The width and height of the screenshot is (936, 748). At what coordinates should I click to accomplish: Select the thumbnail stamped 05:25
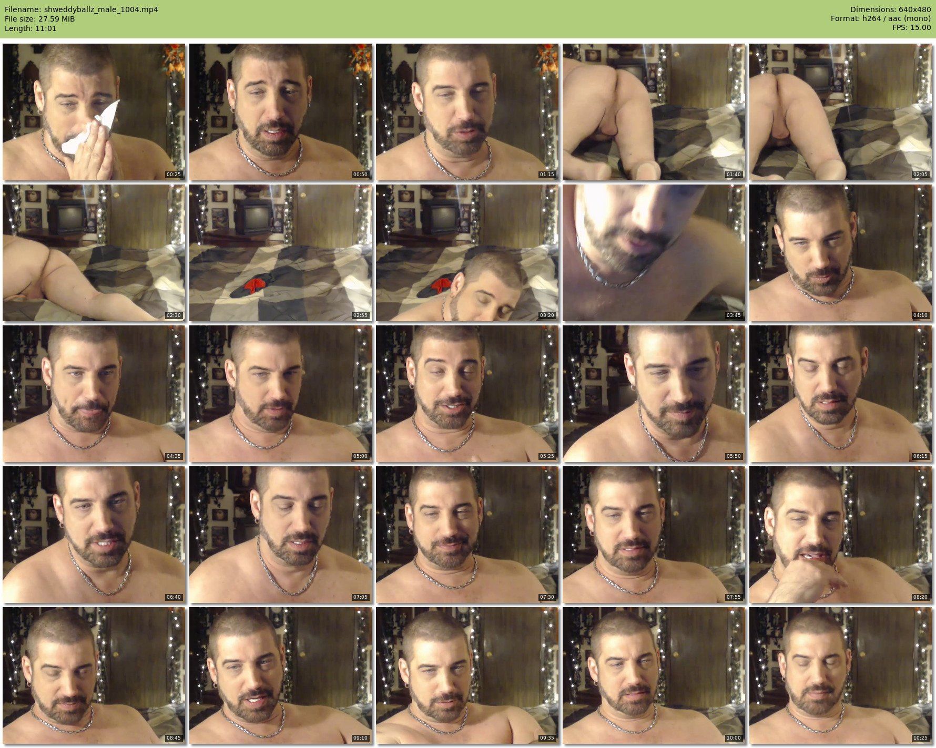pyautogui.click(x=467, y=394)
